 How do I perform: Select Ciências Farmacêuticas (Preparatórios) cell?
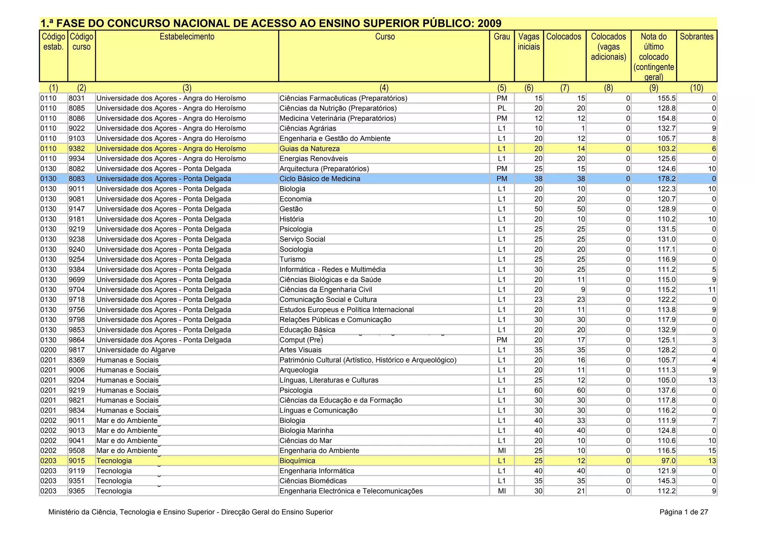pyautogui.click(x=343, y=98)
